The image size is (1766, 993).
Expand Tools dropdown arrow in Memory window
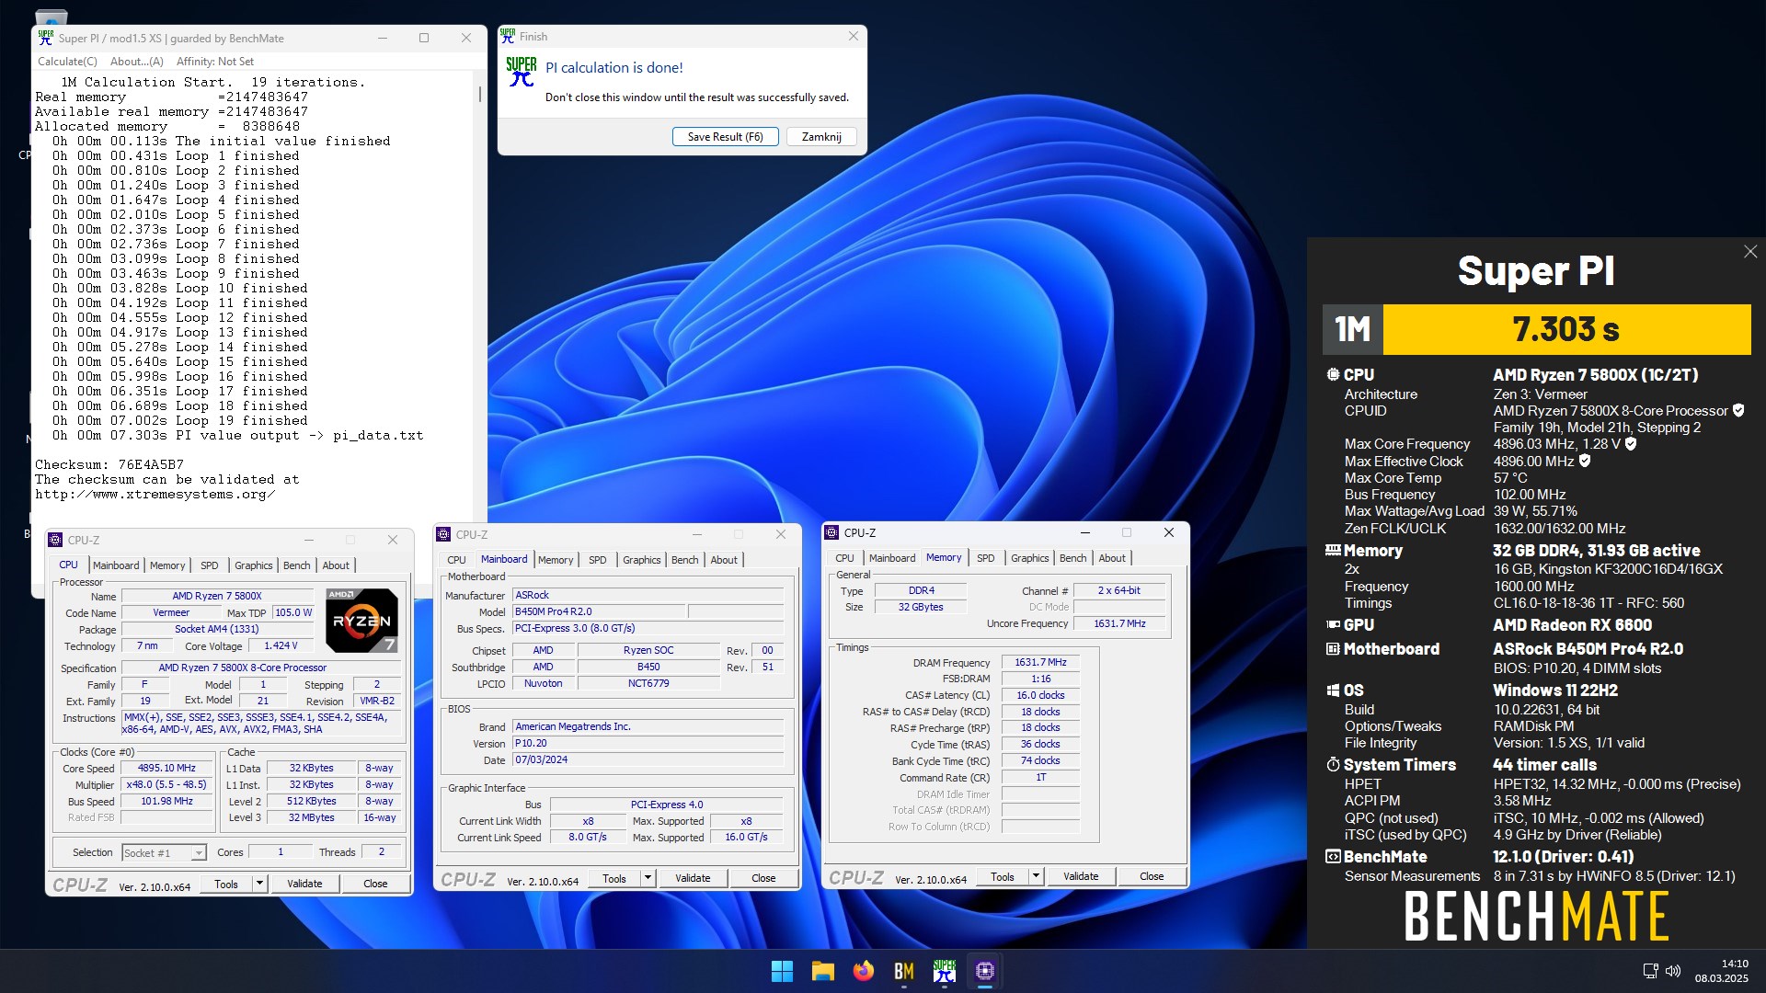[x=1037, y=876]
